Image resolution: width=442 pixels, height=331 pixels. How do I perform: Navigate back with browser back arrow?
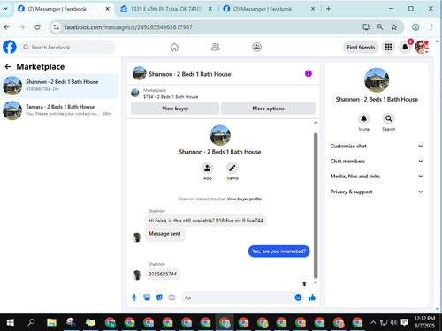tap(6, 27)
